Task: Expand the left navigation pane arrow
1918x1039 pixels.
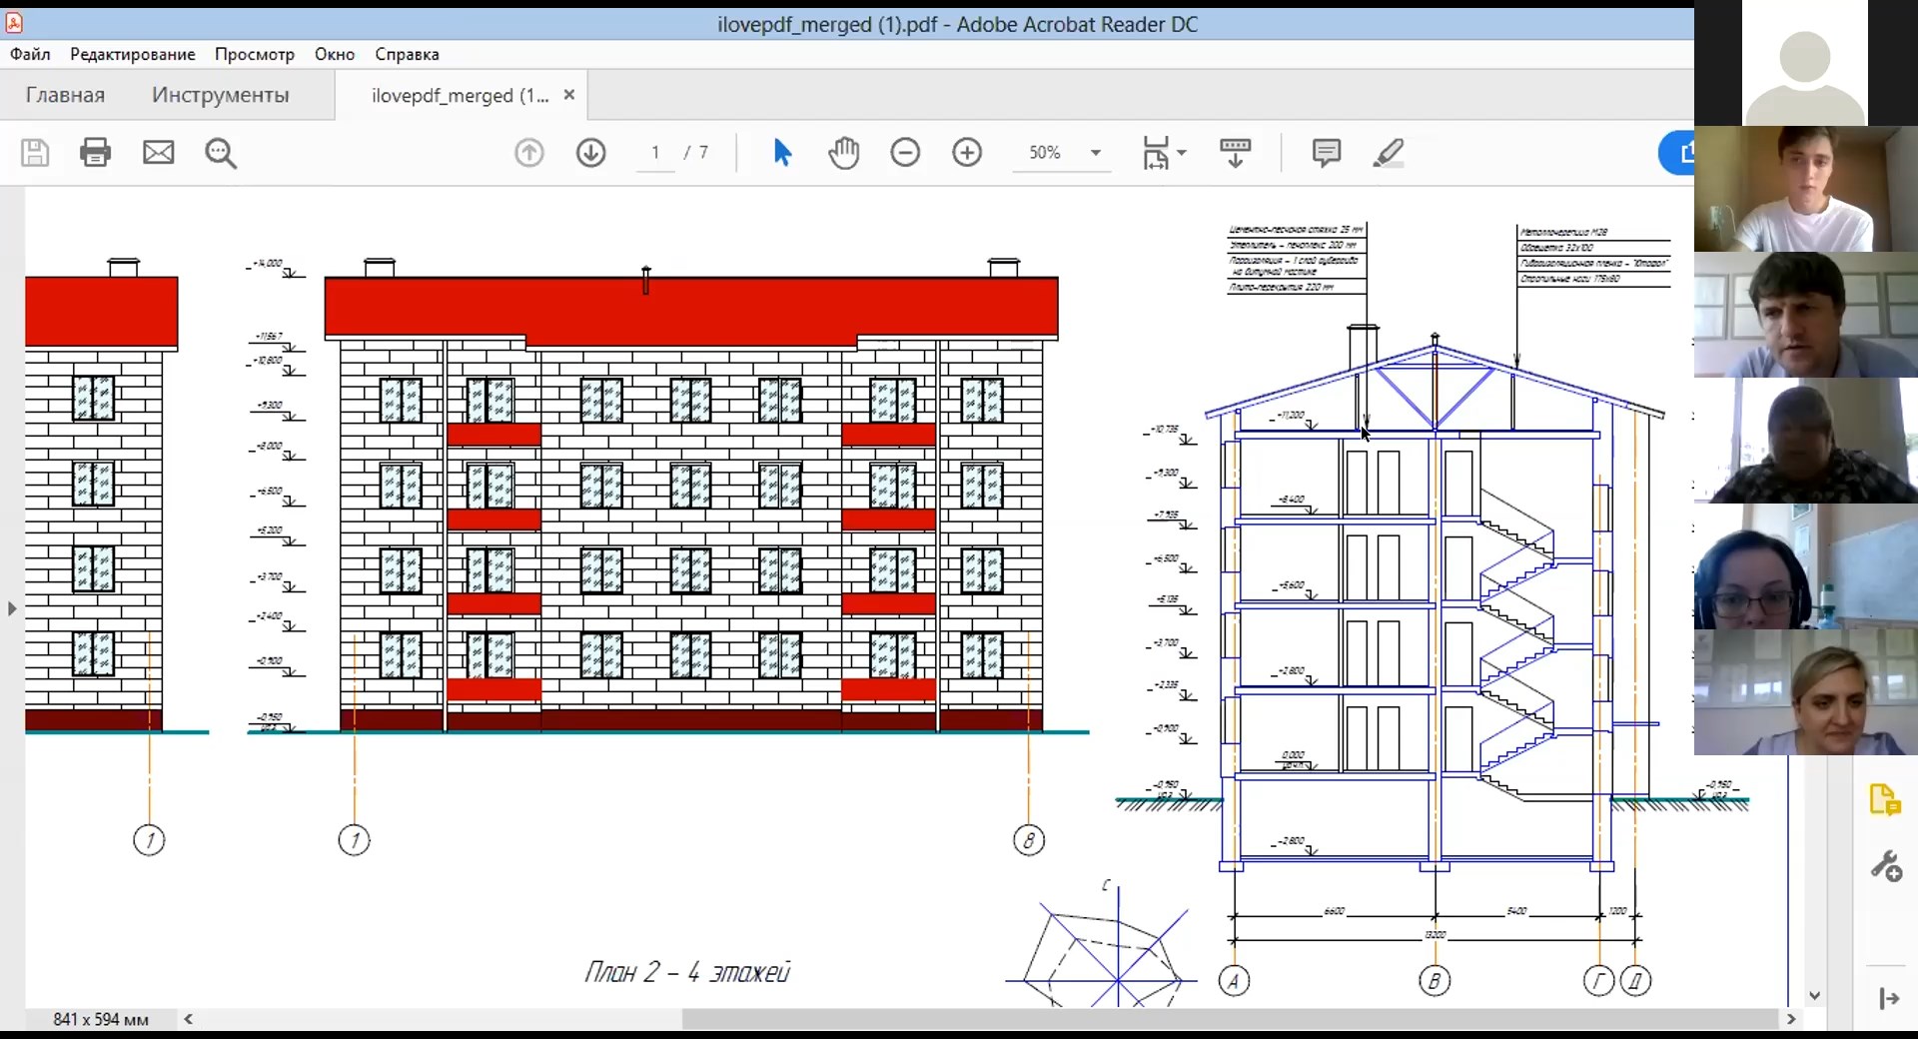Action: (x=12, y=608)
